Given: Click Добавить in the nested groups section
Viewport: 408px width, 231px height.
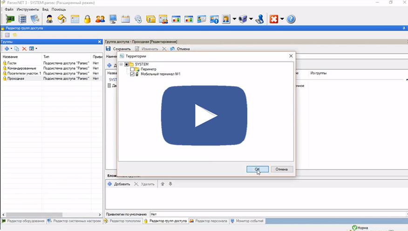Looking at the screenshot, I should [x=119, y=184].
